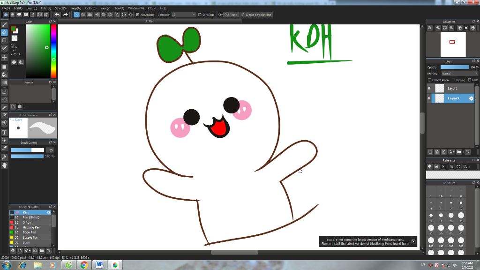480x270 pixels.
Task: Select G Pen brush
Action: tap(30, 222)
